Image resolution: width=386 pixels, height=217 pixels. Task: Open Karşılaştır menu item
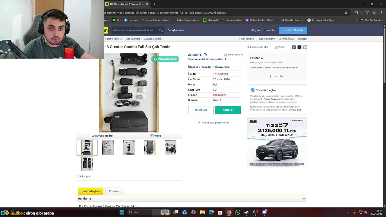coord(302,39)
